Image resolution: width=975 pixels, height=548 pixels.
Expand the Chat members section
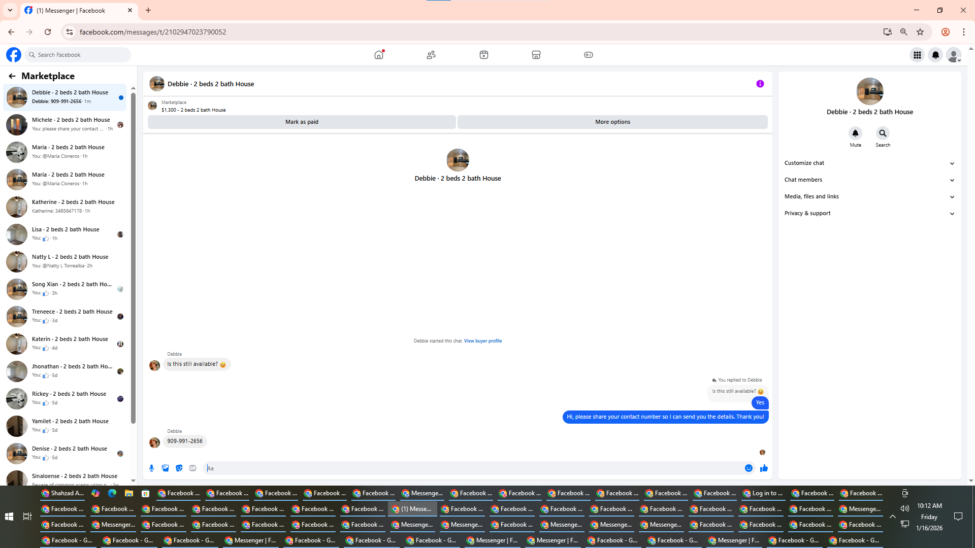(x=869, y=180)
